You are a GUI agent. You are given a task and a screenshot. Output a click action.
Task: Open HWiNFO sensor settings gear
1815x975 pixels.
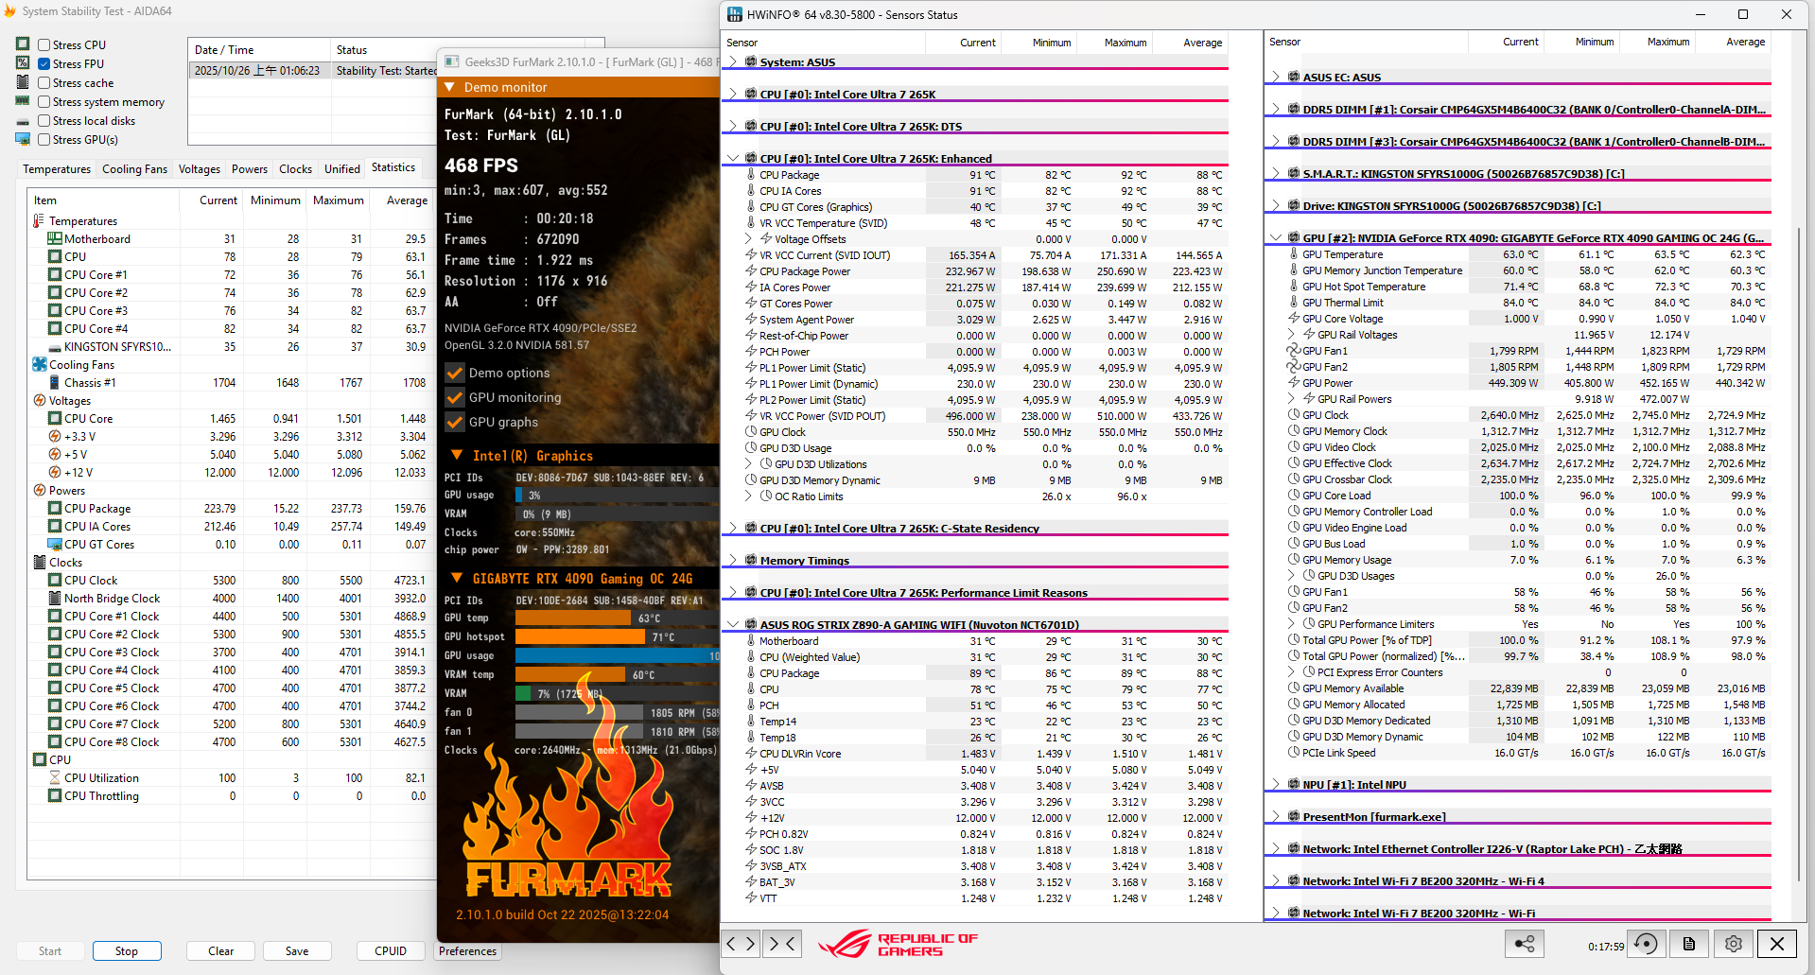[1733, 944]
